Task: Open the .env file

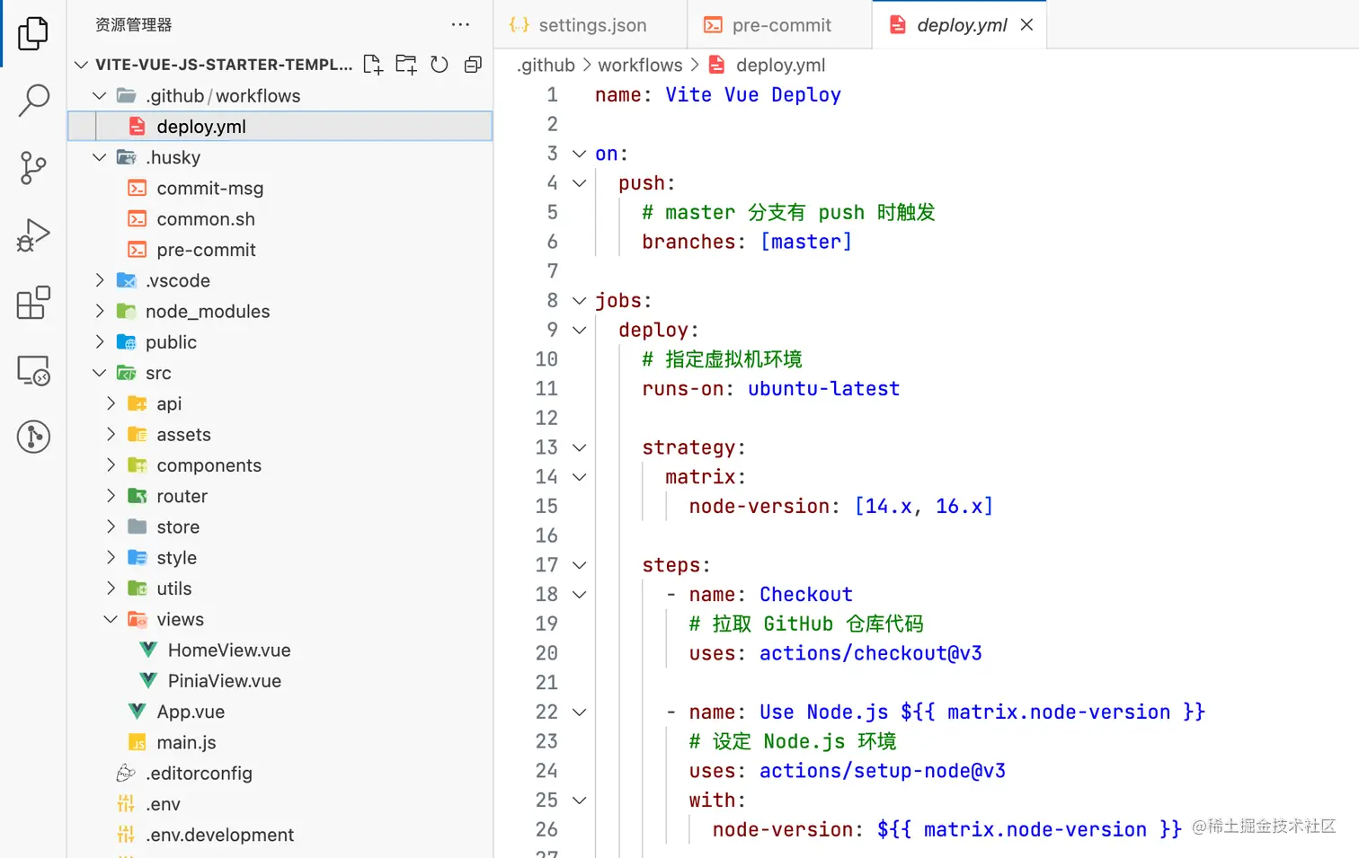Action: [280, 804]
